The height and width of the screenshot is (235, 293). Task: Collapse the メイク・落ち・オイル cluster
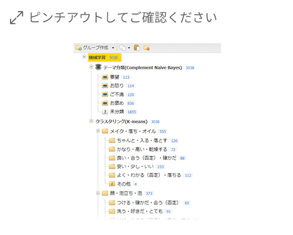(x=98, y=131)
